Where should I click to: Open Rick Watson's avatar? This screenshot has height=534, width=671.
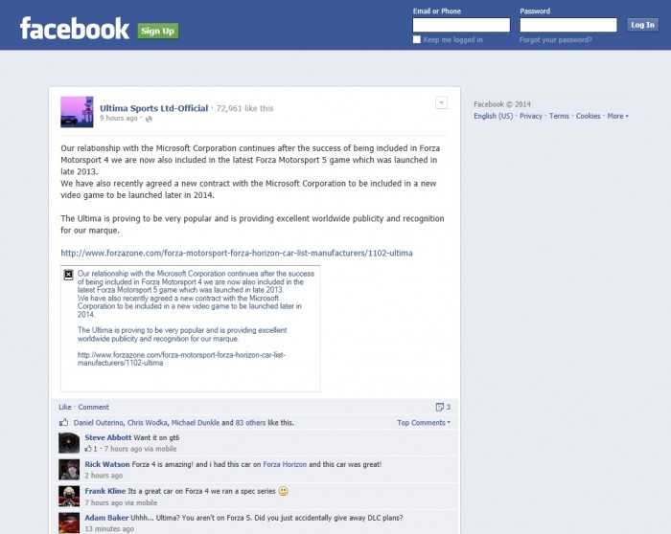[x=69, y=470]
